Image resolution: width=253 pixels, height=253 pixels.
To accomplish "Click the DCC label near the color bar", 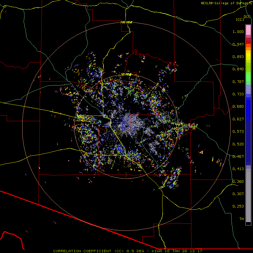I will click(x=247, y=17).
